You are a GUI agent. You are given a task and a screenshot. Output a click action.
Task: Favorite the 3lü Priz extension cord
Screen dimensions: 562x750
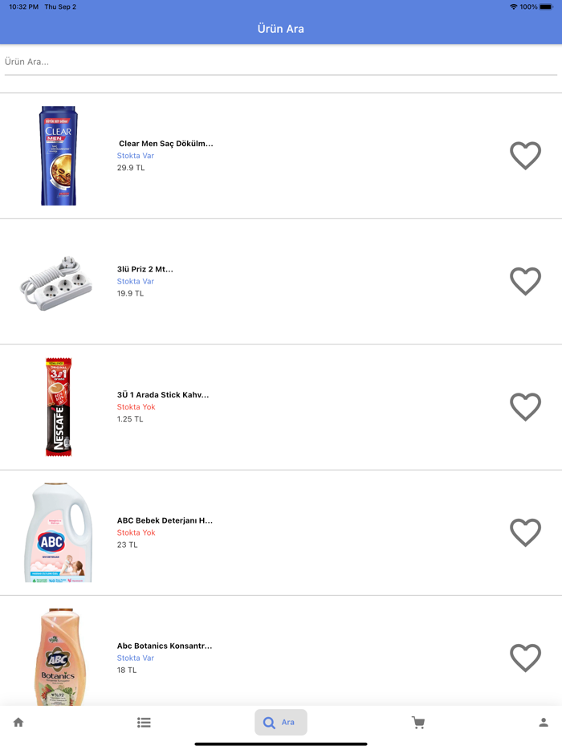(x=526, y=281)
